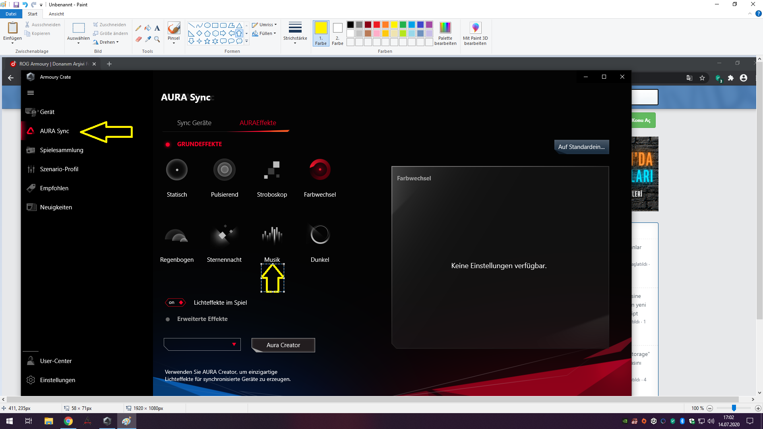Toggle Lichteffekte im Spiel switch

[x=175, y=303]
